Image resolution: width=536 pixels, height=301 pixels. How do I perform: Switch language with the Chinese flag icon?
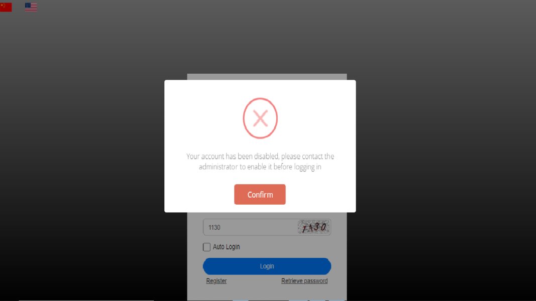6,7
